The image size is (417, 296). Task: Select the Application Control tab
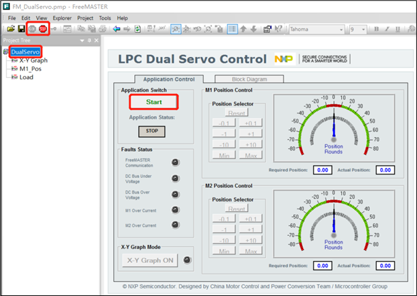169,79
